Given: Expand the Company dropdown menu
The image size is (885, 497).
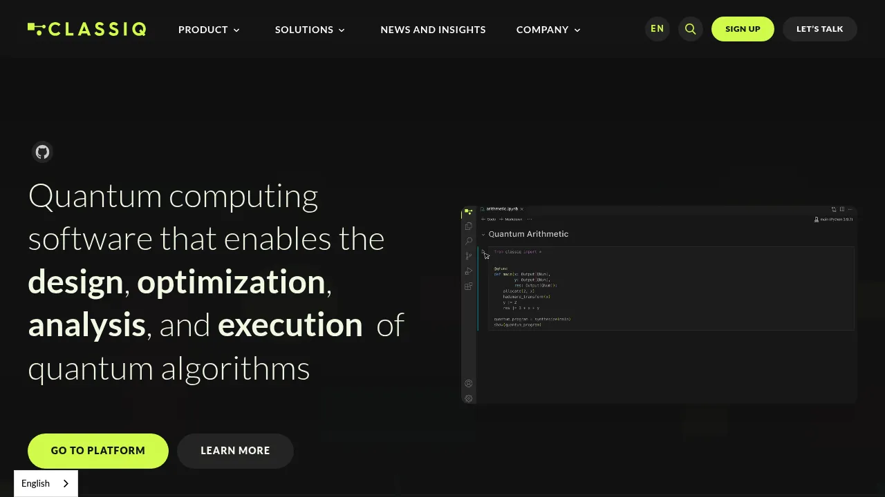Looking at the screenshot, I should pos(549,30).
